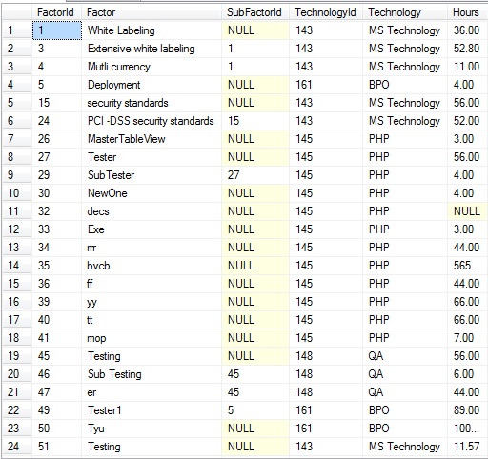Select the top-left select-all grid corner
This screenshot has width=488, height=459.
coord(17,12)
